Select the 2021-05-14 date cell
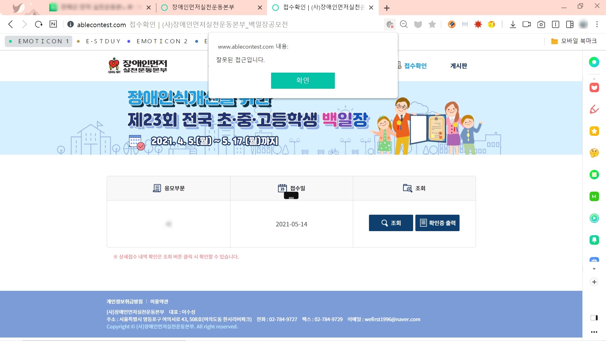606x341 pixels. coord(291,224)
